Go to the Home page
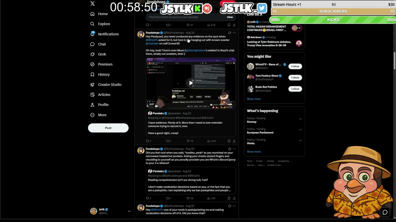 [99, 14]
